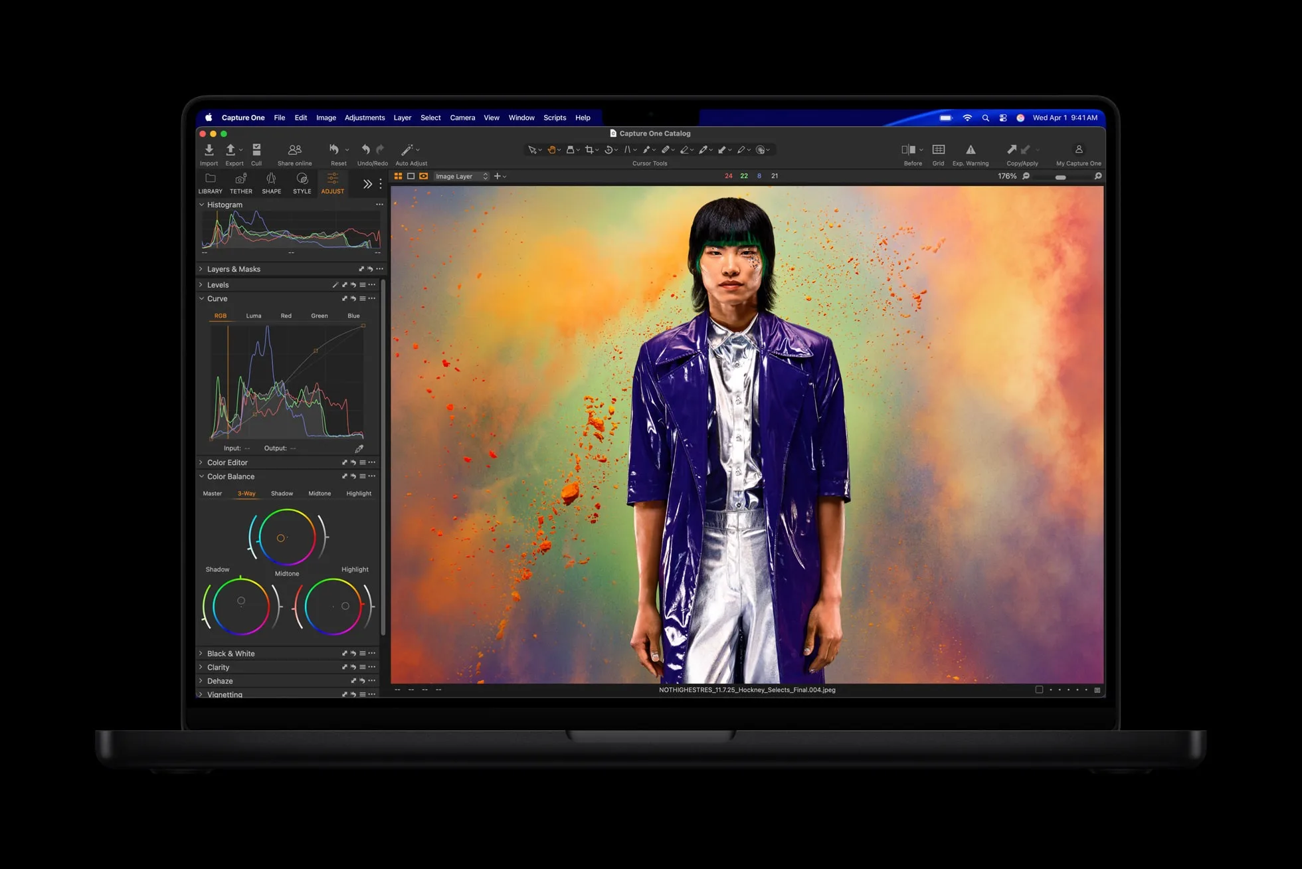
Task: Switch to the LIBRARY tool tab
Action: coord(210,184)
